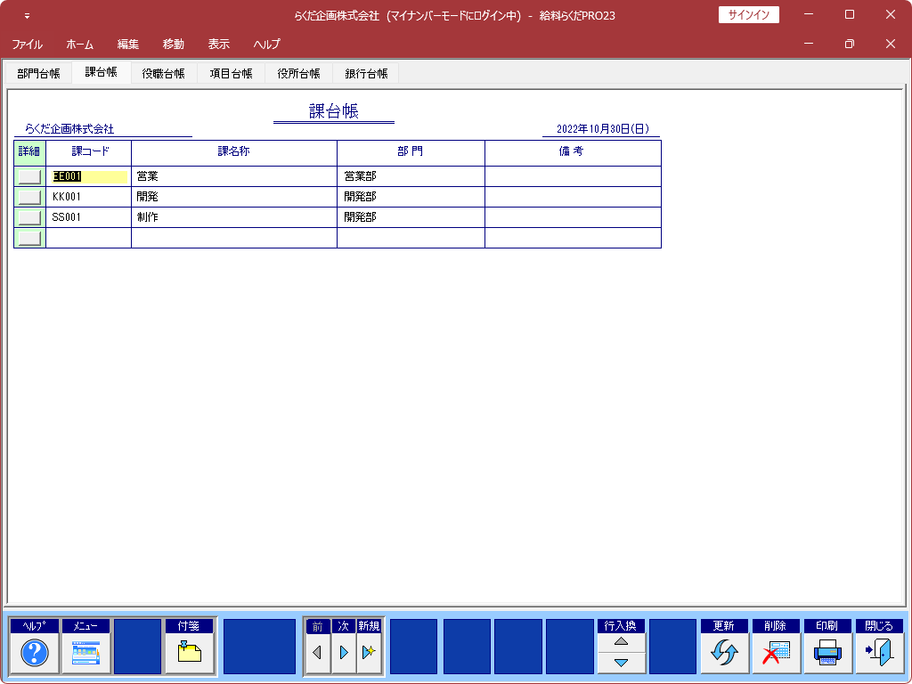The height and width of the screenshot is (684, 912).
Task: Create new record with 新規 icon
Action: pyautogui.click(x=369, y=653)
